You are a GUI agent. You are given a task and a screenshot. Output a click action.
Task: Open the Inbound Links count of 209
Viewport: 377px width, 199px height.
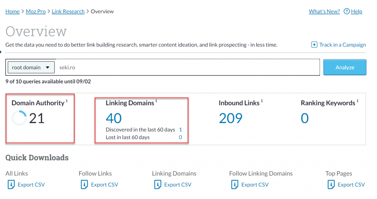pos(230,118)
